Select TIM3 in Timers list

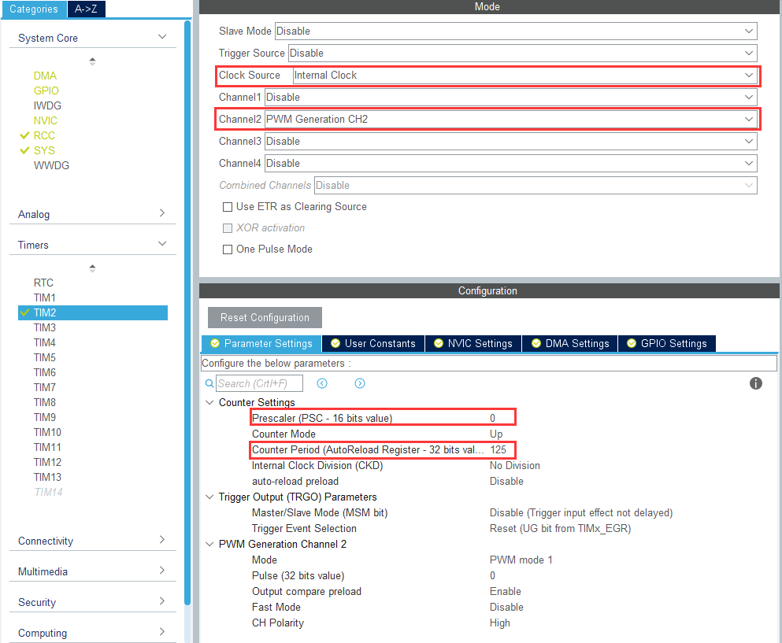[x=44, y=327]
